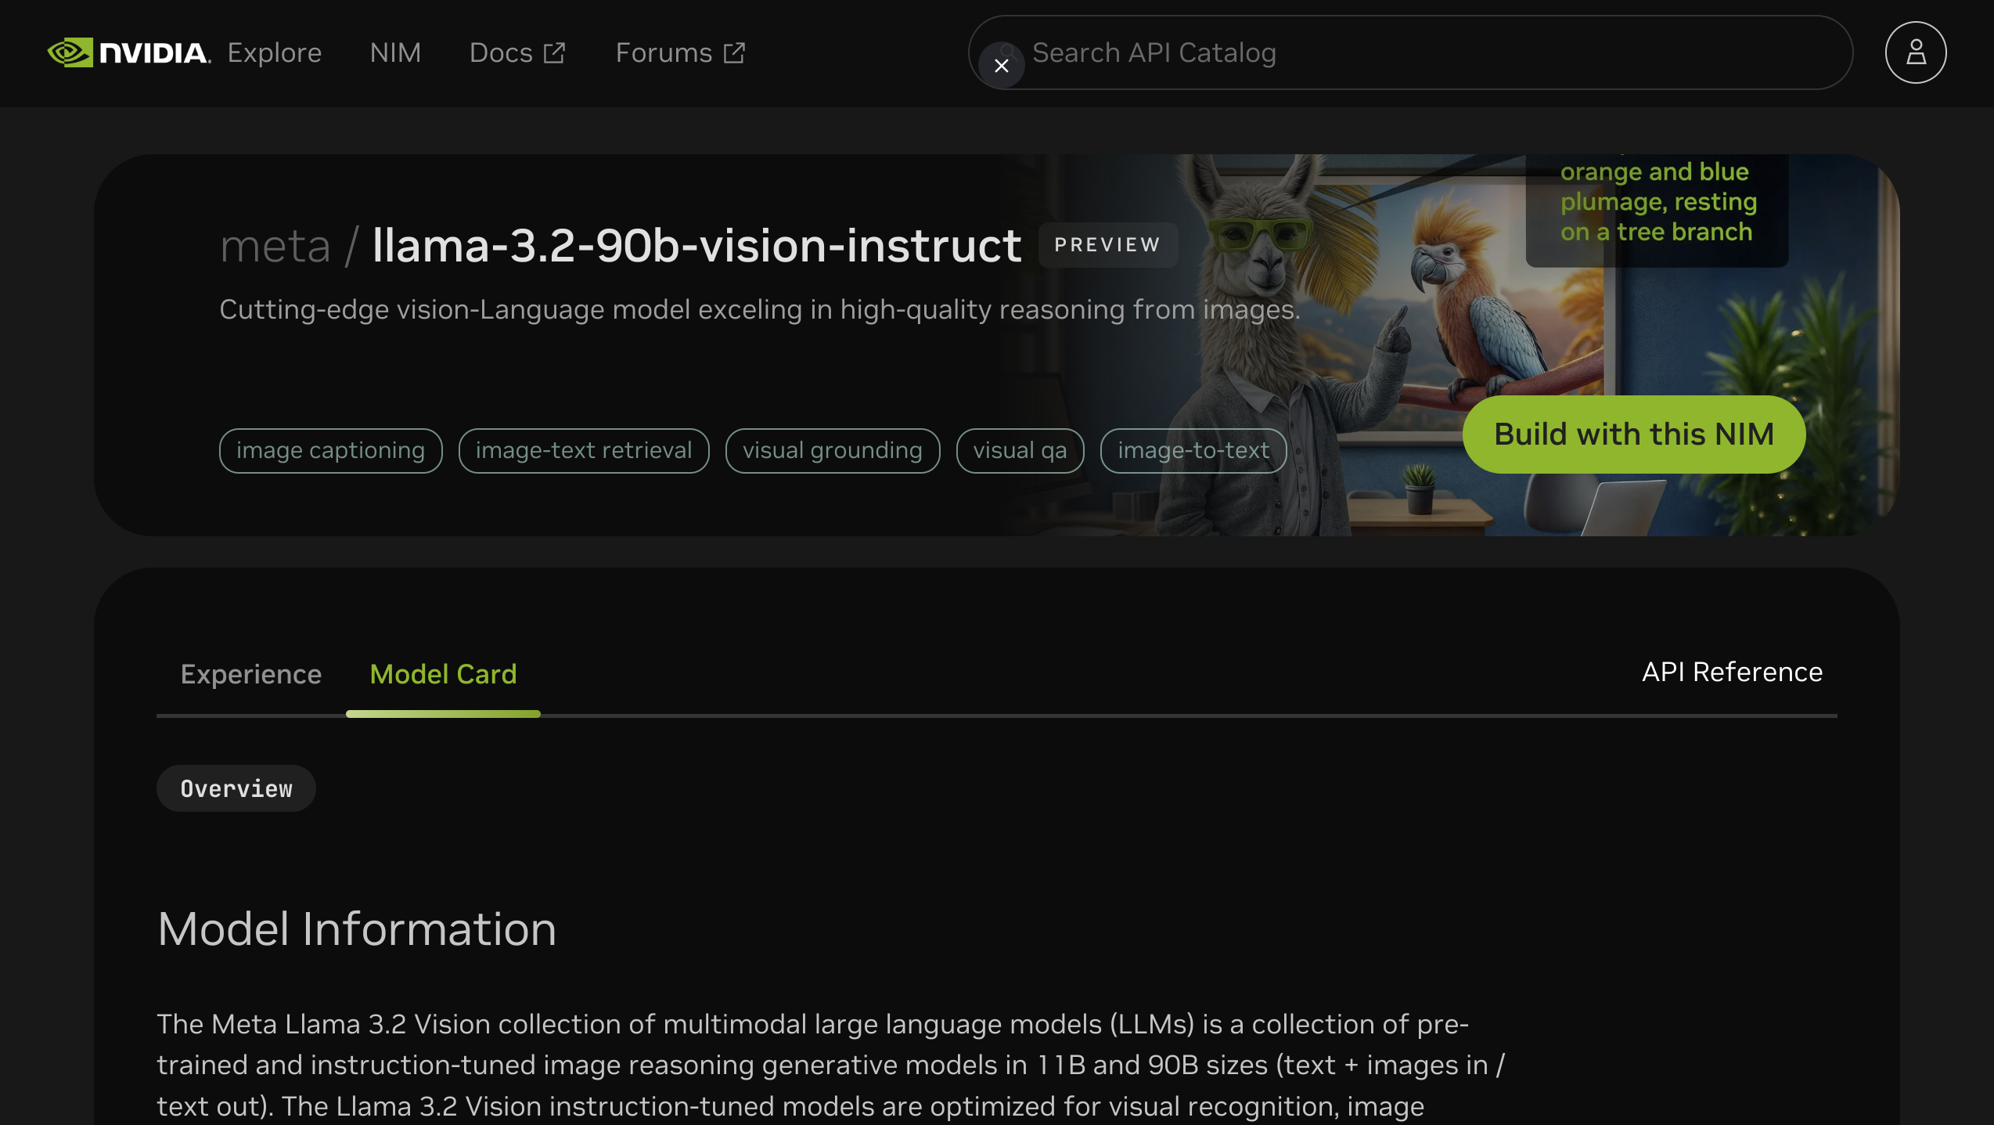
Task: Click the Cutting-edge vision-Language model description
Action: pos(760,310)
